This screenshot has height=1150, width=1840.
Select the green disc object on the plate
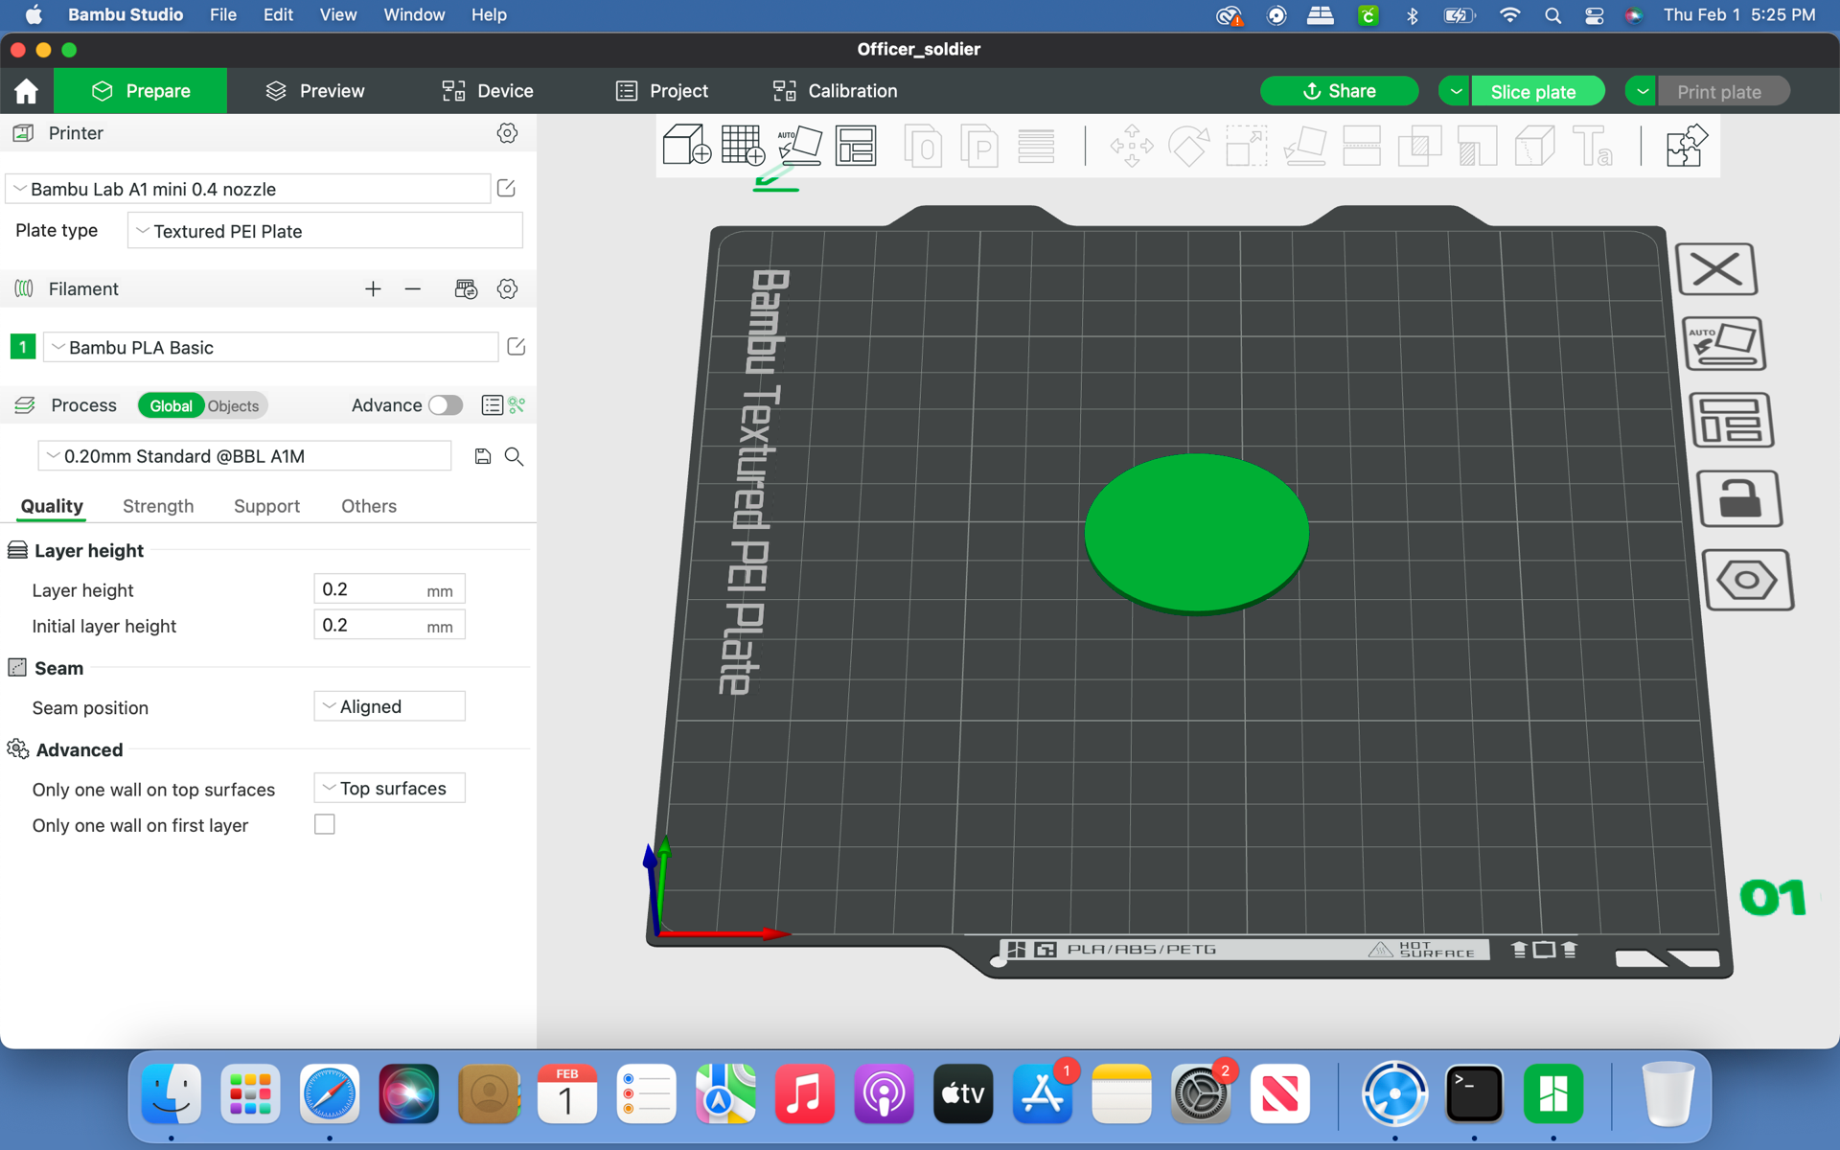pos(1196,532)
